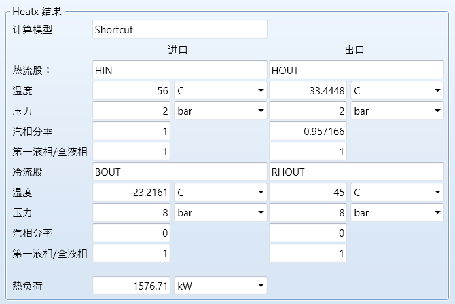This screenshot has height=304, width=455.
Task: Click the RHOUT cold stream outlet field
Action: (356, 172)
